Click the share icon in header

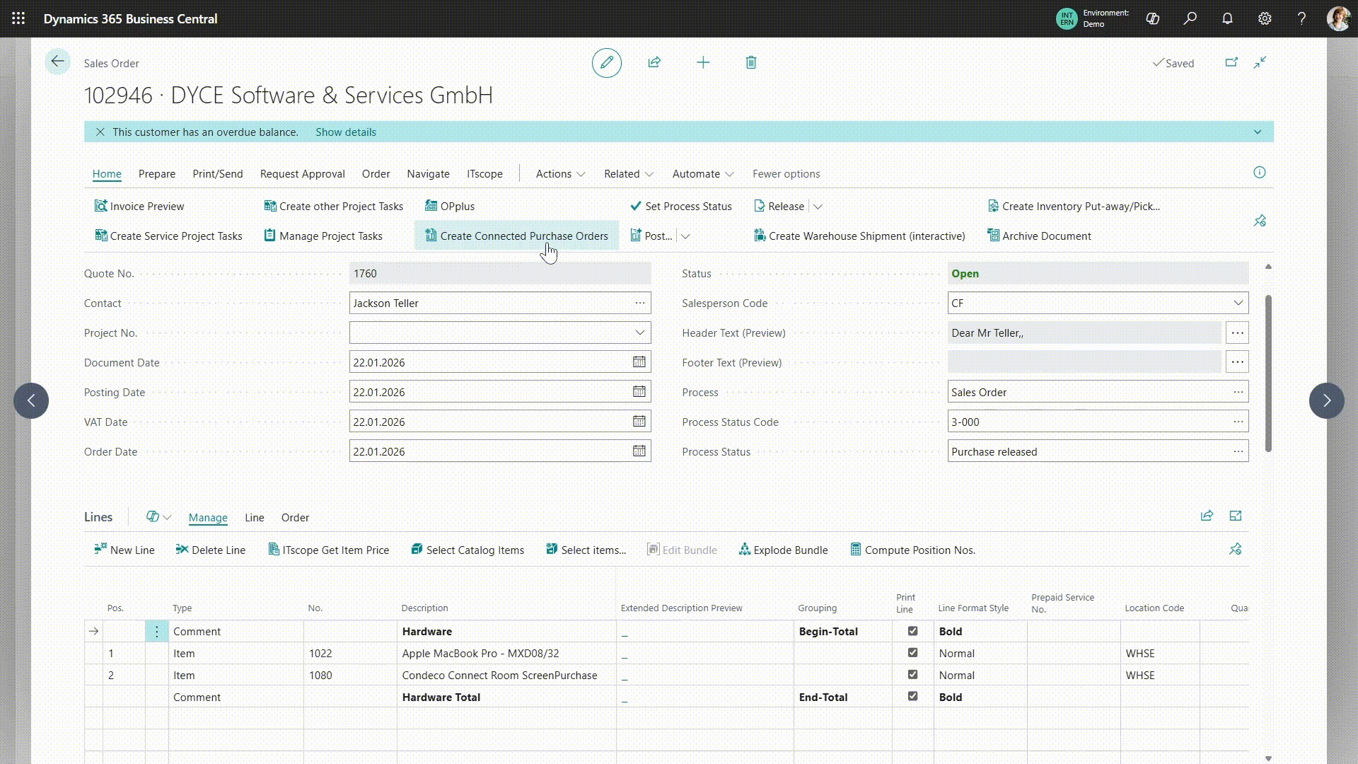tap(654, 63)
